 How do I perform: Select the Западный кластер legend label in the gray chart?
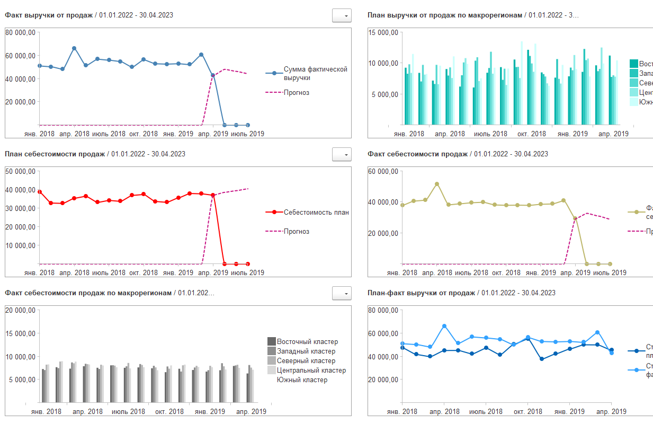pos(306,351)
